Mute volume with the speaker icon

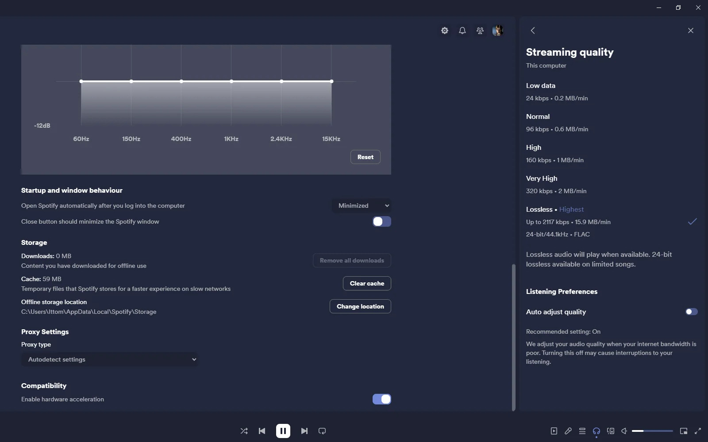(x=624, y=431)
